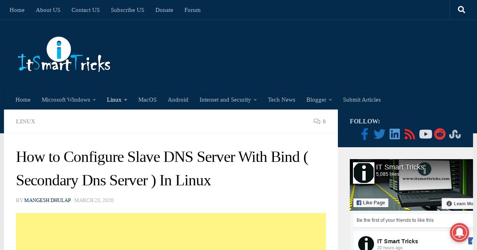Click the IT Smart Tricks post name

397,241
